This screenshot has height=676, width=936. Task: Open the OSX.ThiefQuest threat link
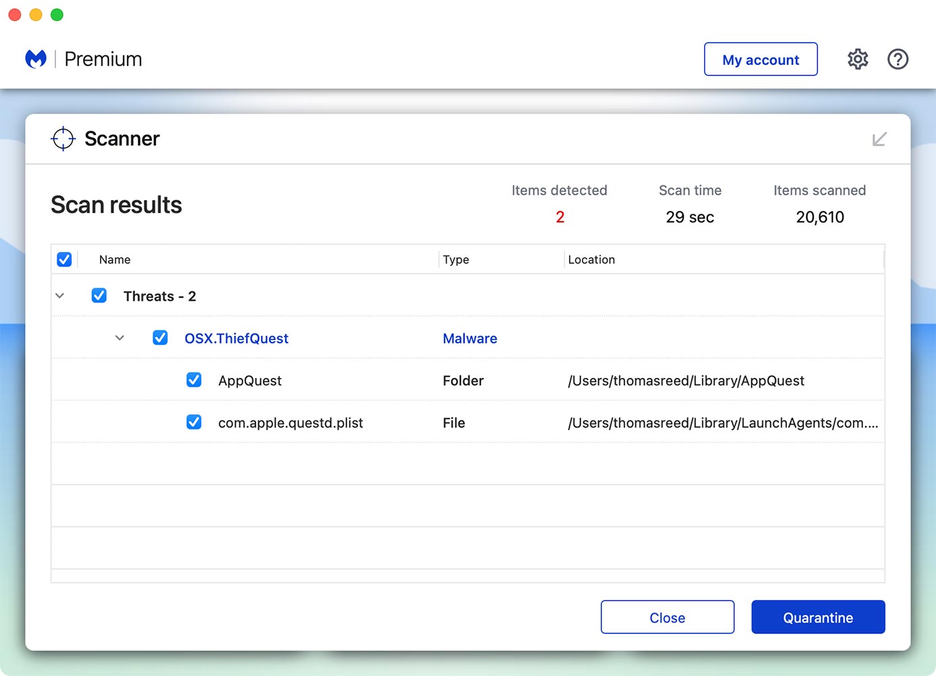pos(237,338)
